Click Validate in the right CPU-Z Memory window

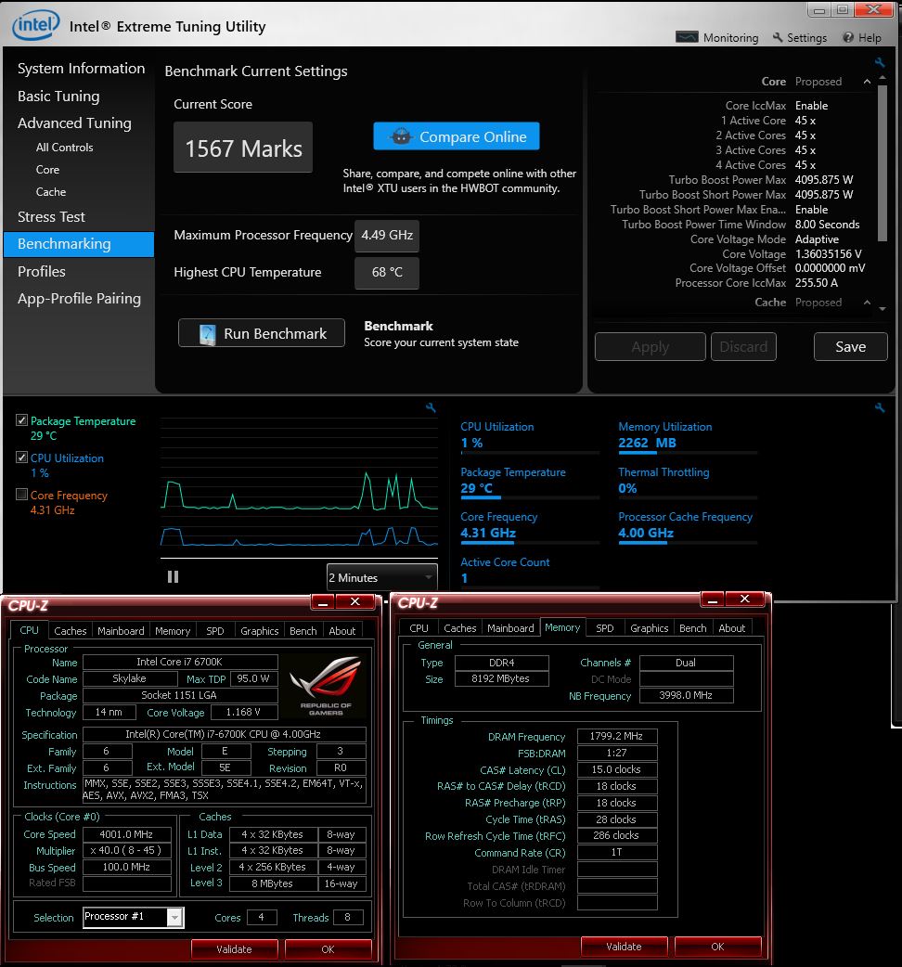624,946
